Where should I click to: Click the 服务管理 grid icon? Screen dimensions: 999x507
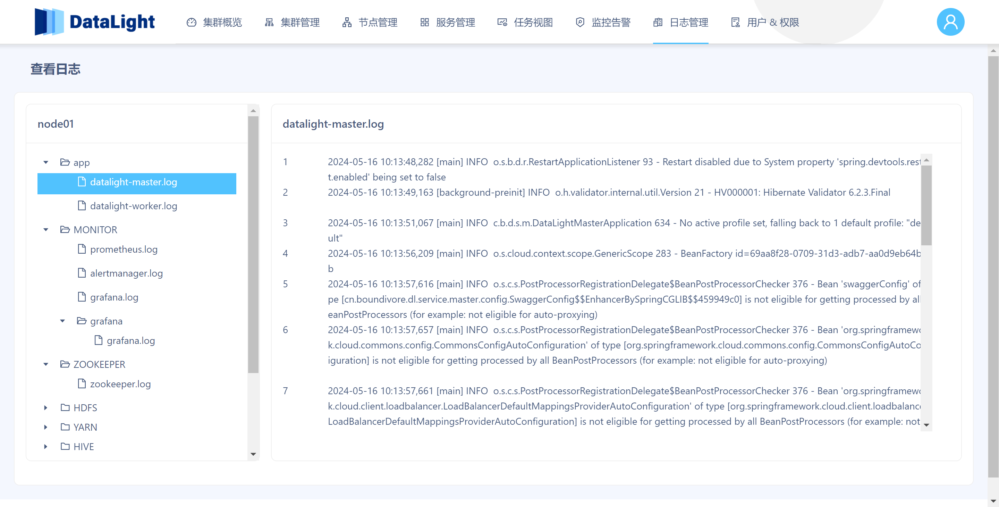click(424, 23)
